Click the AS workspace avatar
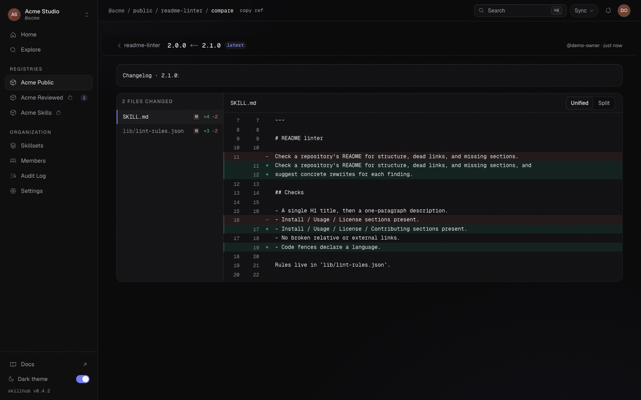This screenshot has height=400, width=641. (x=14, y=14)
